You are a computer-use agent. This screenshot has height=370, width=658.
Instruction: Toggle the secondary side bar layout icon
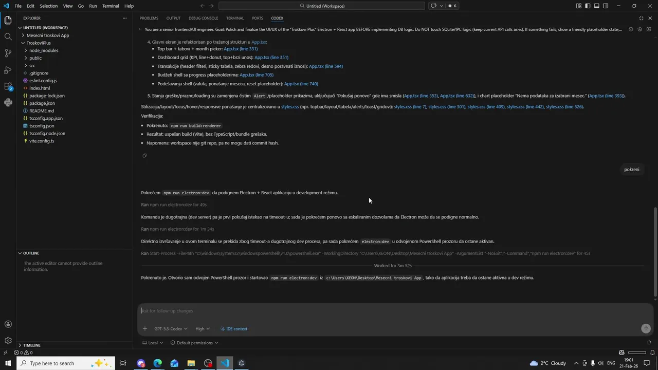(x=605, y=6)
